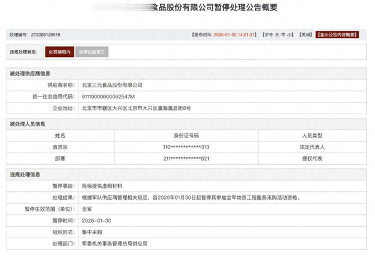The height and width of the screenshot is (257, 375).
Task: Click ID number starting with 211
Action: (186, 158)
